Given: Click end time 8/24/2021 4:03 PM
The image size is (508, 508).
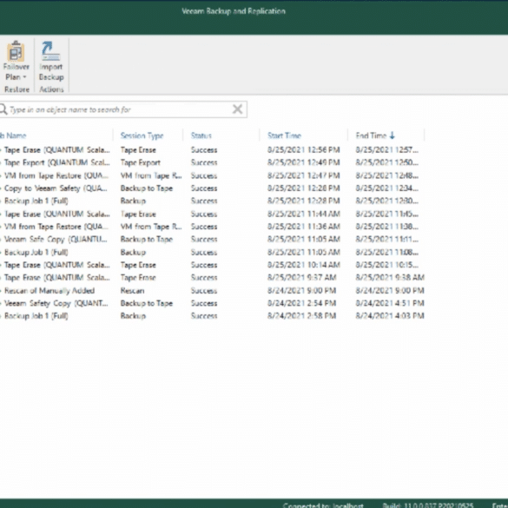Looking at the screenshot, I should 390,316.
